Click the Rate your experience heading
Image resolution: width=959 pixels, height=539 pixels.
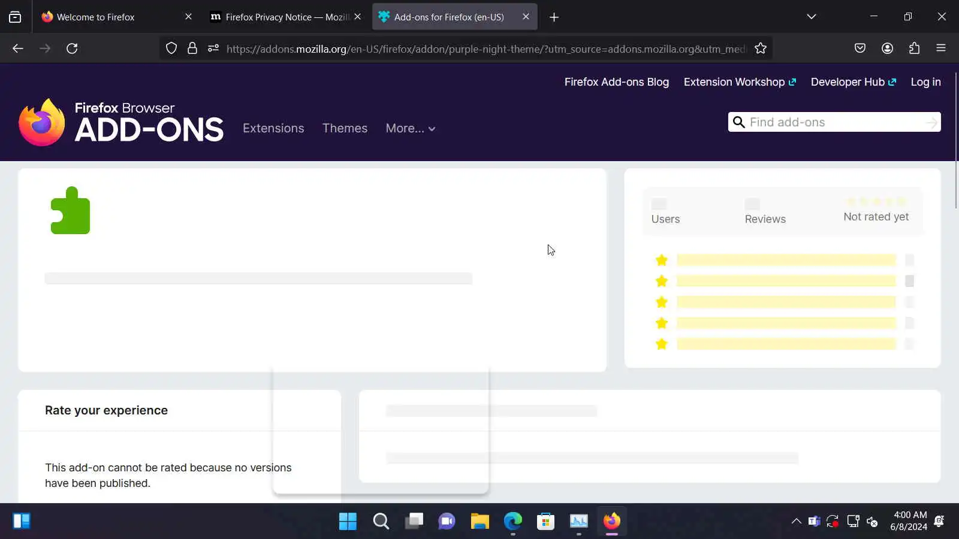[x=106, y=410]
